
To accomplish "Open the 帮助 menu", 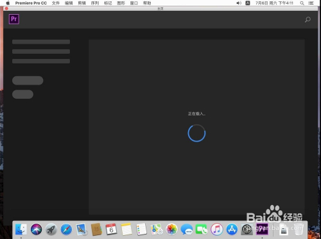I will coord(147,3).
